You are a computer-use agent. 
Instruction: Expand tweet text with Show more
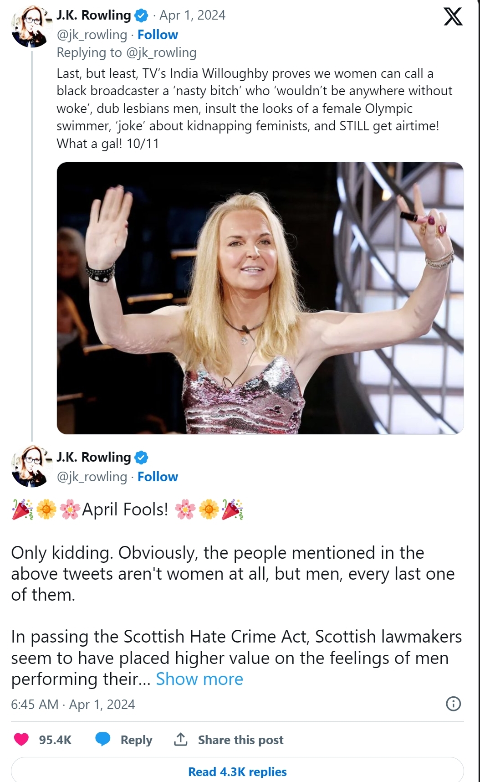[199, 679]
